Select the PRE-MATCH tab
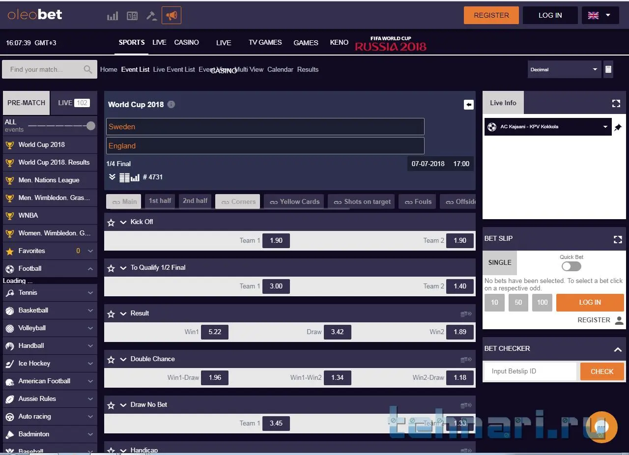 coord(27,103)
